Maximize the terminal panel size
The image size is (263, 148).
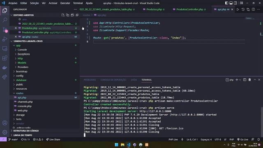pos(255,80)
